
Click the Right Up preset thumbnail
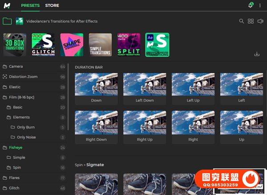click(145, 127)
